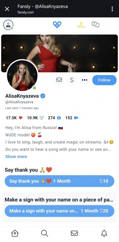Follow AlisaKnyazeva
119x242 pixels.
click(104, 80)
